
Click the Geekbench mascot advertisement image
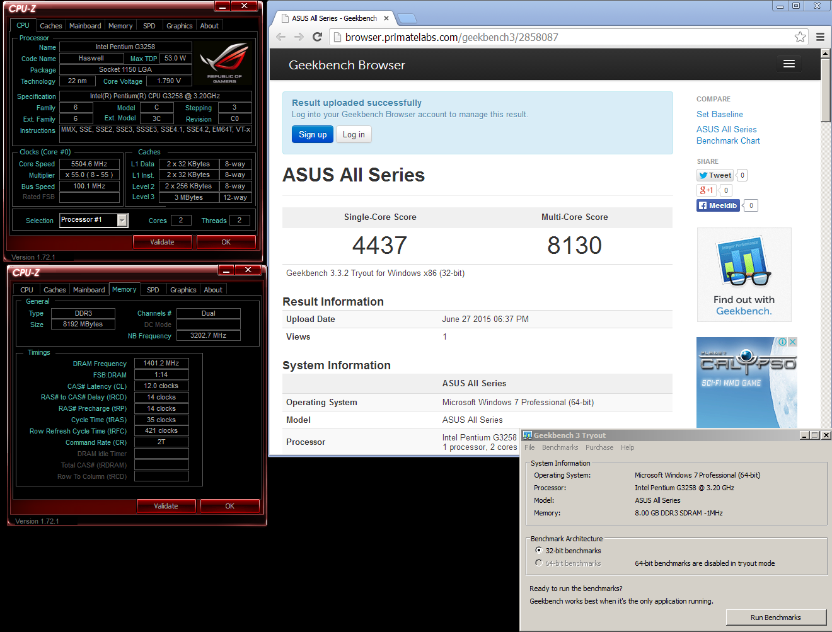pyautogui.click(x=744, y=275)
